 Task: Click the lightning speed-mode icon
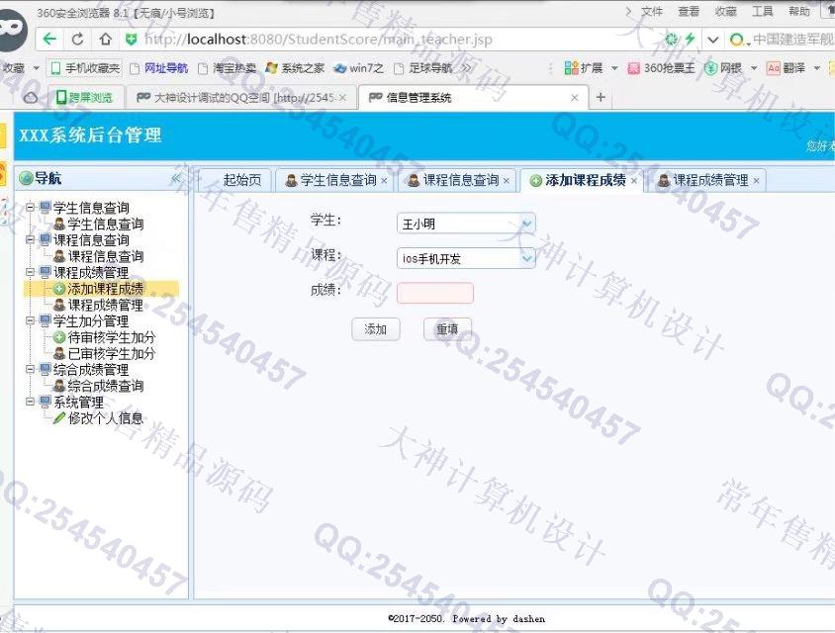pos(691,39)
